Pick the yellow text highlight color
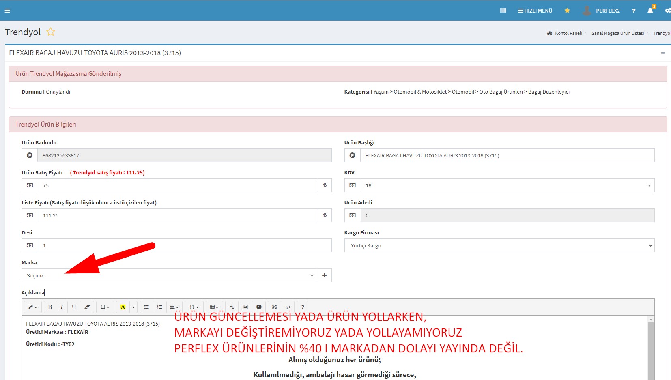This screenshot has width=671, height=380. pos(123,307)
